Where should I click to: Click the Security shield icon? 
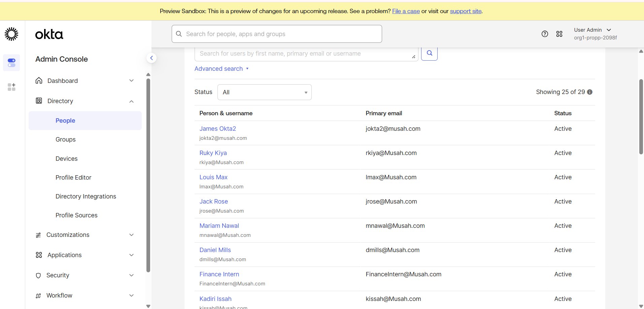point(38,275)
